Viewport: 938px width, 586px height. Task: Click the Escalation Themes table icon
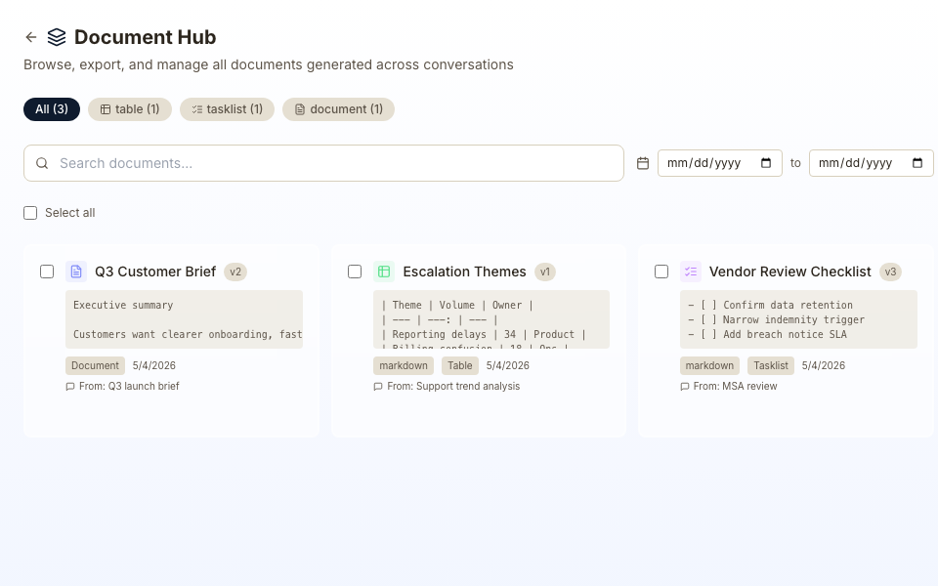tap(384, 272)
